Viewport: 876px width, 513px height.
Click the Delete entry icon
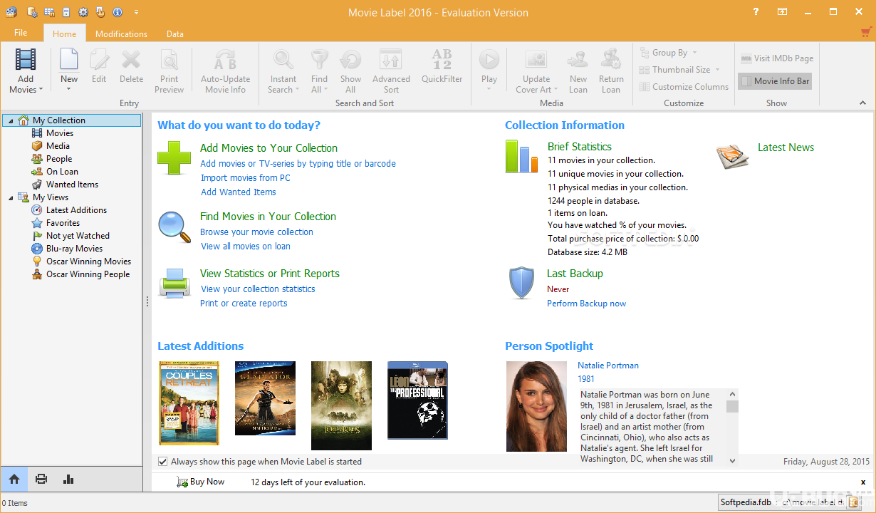point(131,60)
